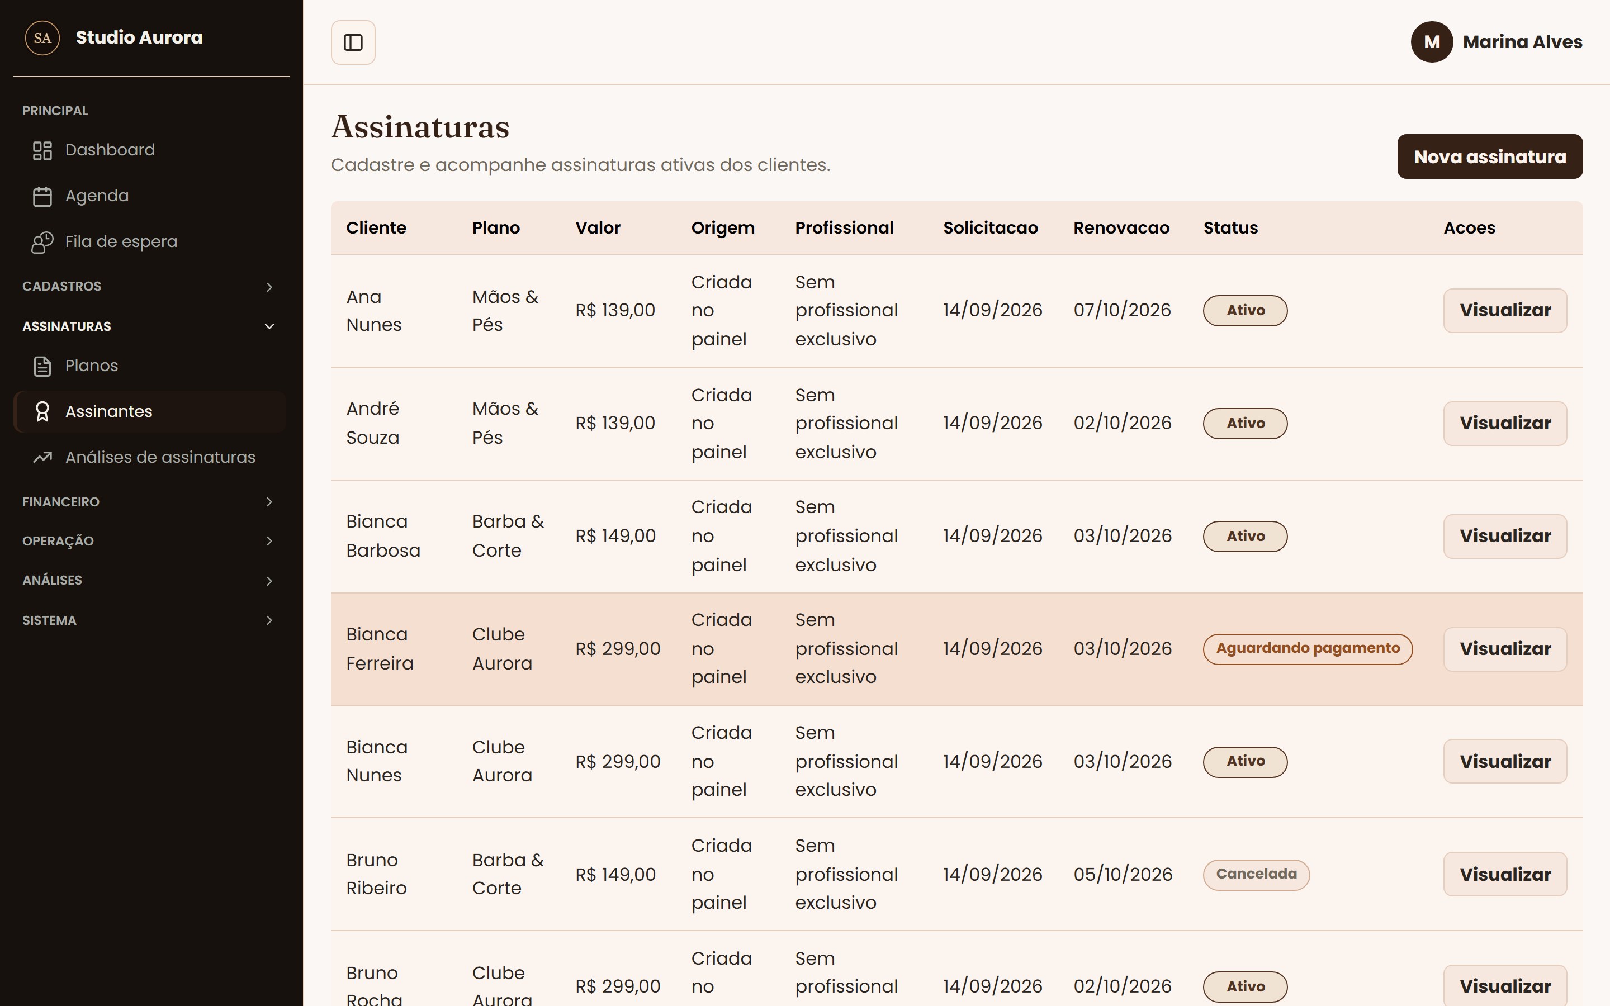Click the Dashboard grid icon

[x=42, y=150]
